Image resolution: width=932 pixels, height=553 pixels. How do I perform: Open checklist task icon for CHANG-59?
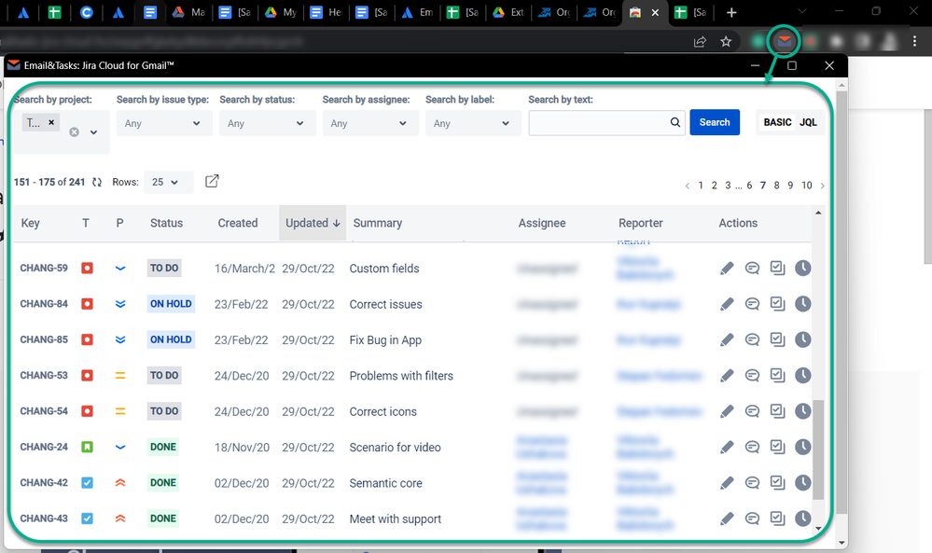[x=777, y=268]
